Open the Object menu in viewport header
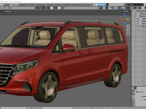The image size is (146, 109). (10, 8)
